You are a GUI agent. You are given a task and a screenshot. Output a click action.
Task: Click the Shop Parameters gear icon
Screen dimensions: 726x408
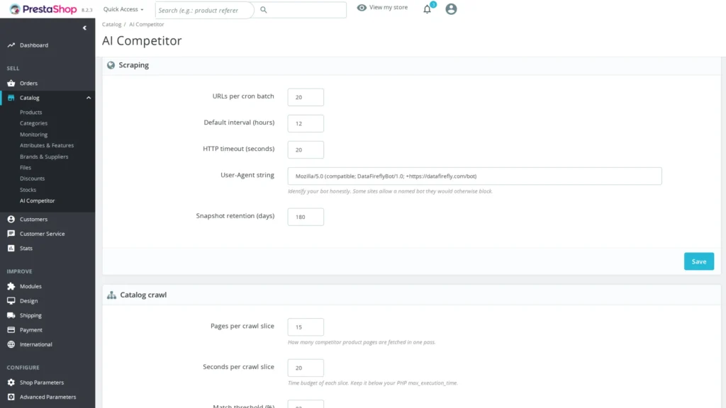[11, 382]
